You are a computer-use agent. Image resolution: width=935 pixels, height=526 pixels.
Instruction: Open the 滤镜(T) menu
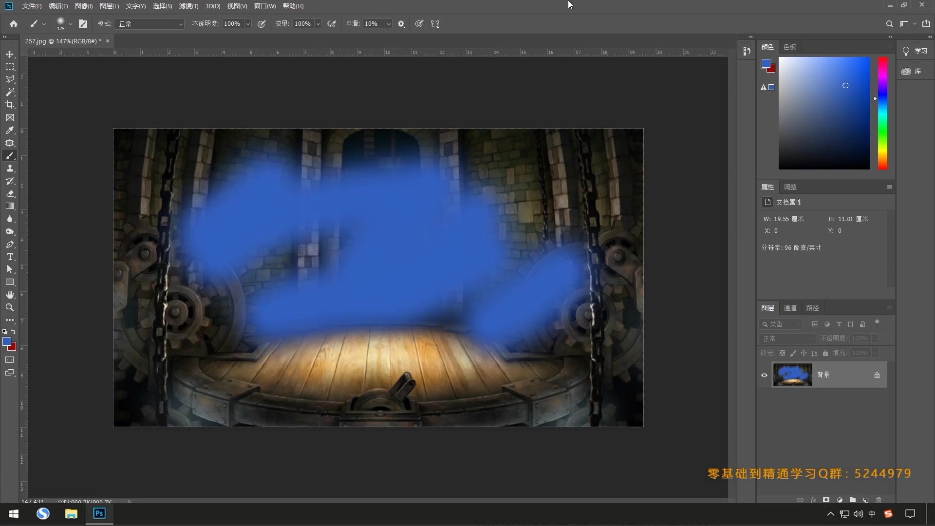[188, 6]
